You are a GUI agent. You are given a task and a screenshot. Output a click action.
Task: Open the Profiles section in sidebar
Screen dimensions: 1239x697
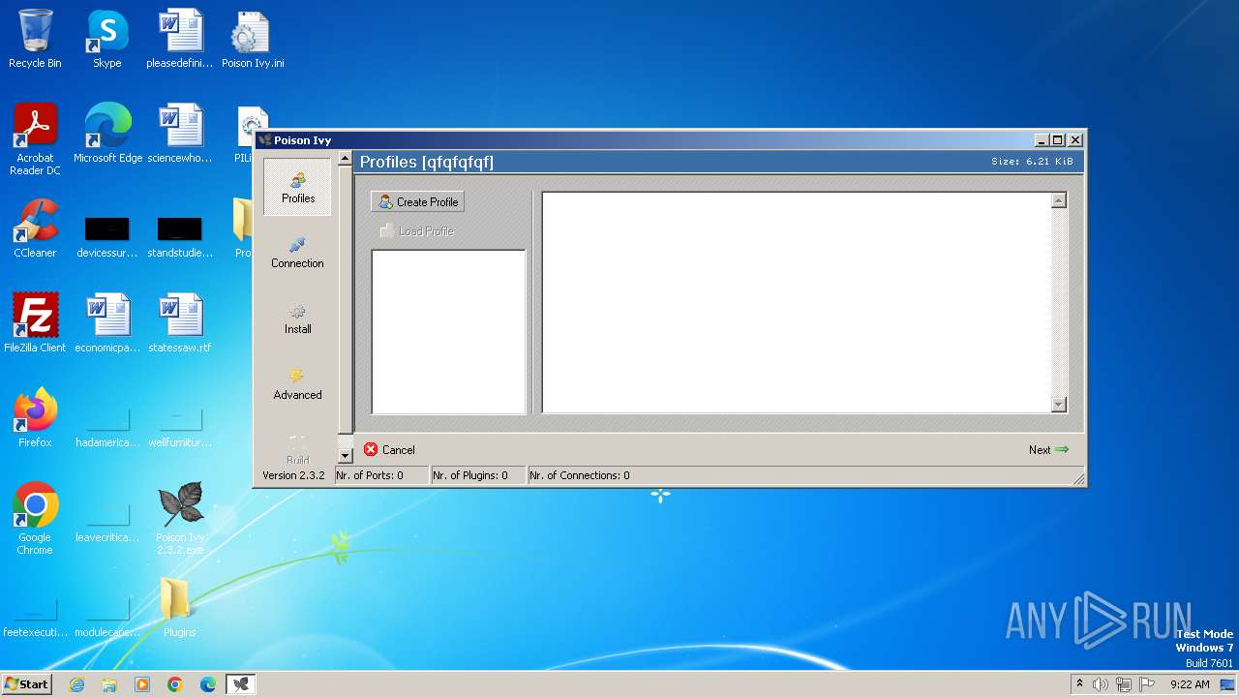(x=298, y=187)
